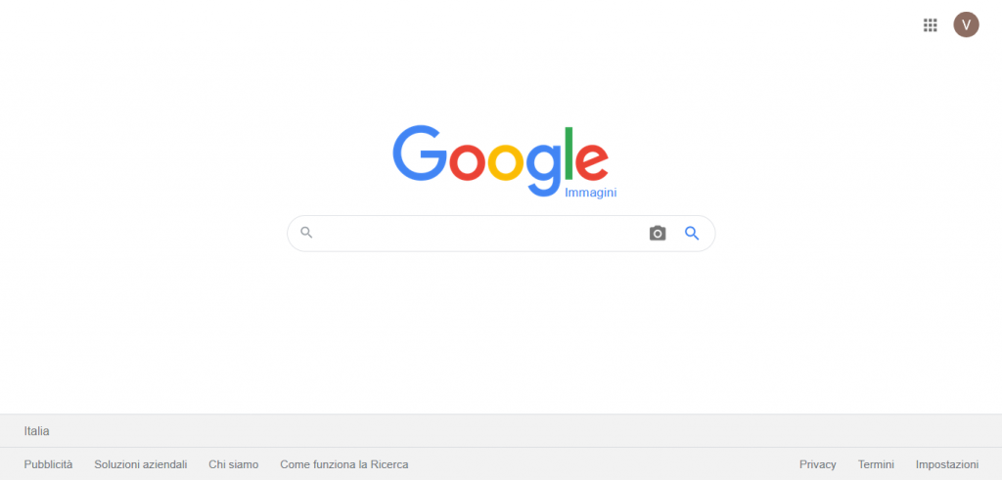This screenshot has width=1002, height=480.
Task: Open the V account avatar menu
Action: tap(966, 24)
